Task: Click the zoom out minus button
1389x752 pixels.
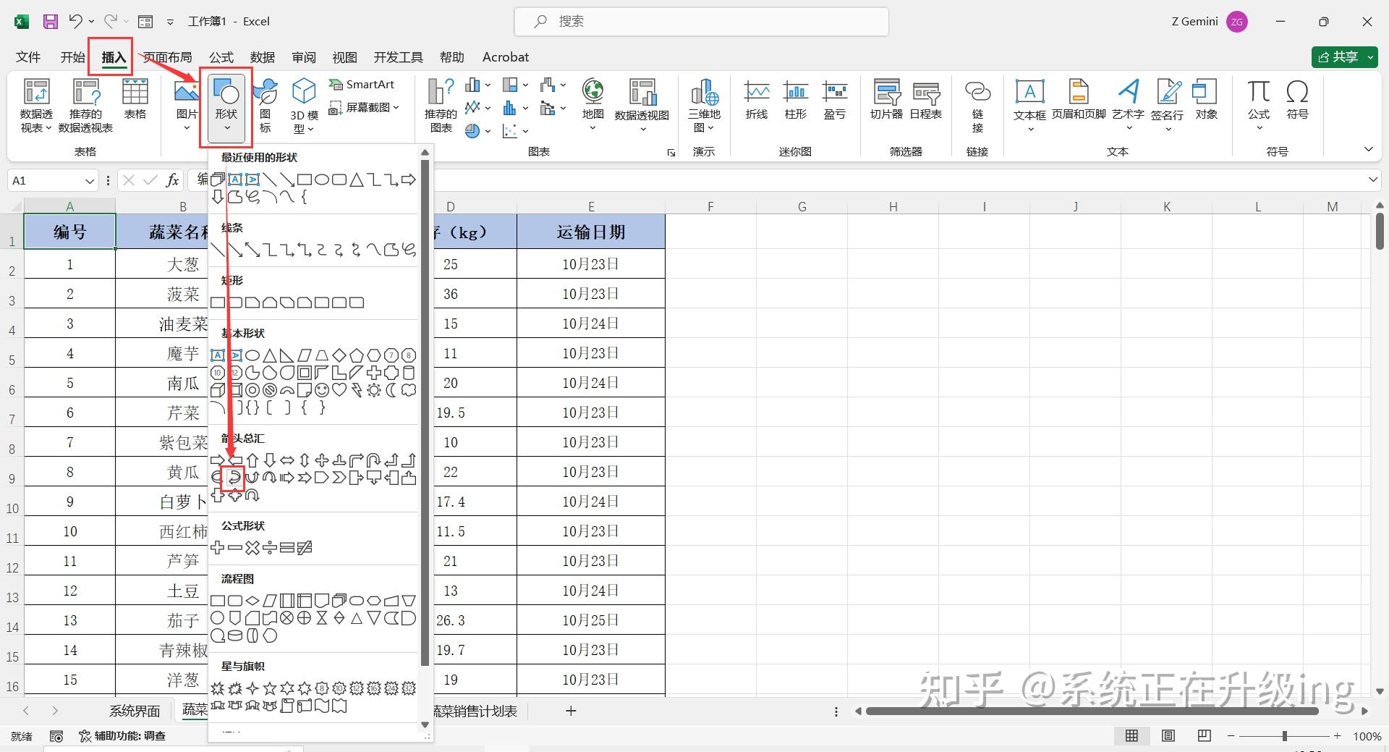Action: (1231, 736)
